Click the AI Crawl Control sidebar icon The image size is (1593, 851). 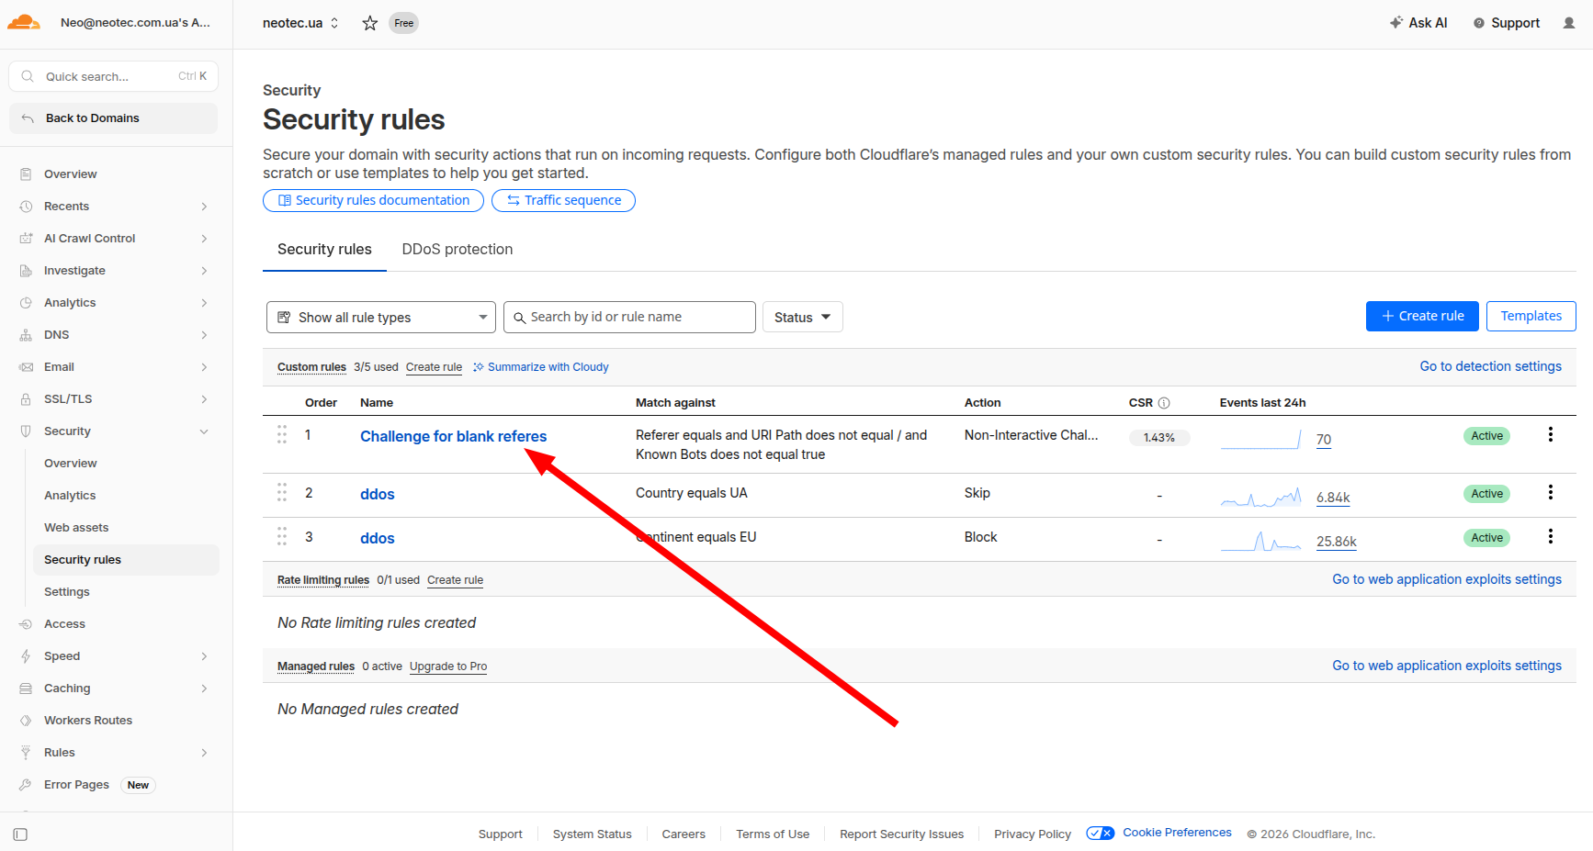coord(26,239)
